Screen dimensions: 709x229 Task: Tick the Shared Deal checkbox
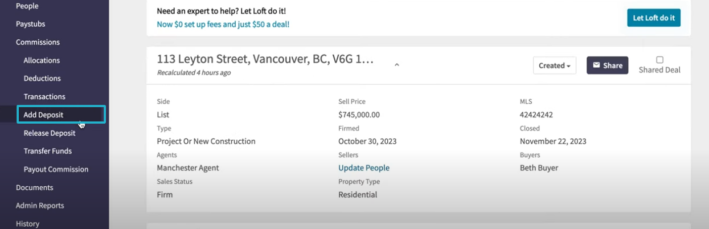(659, 60)
